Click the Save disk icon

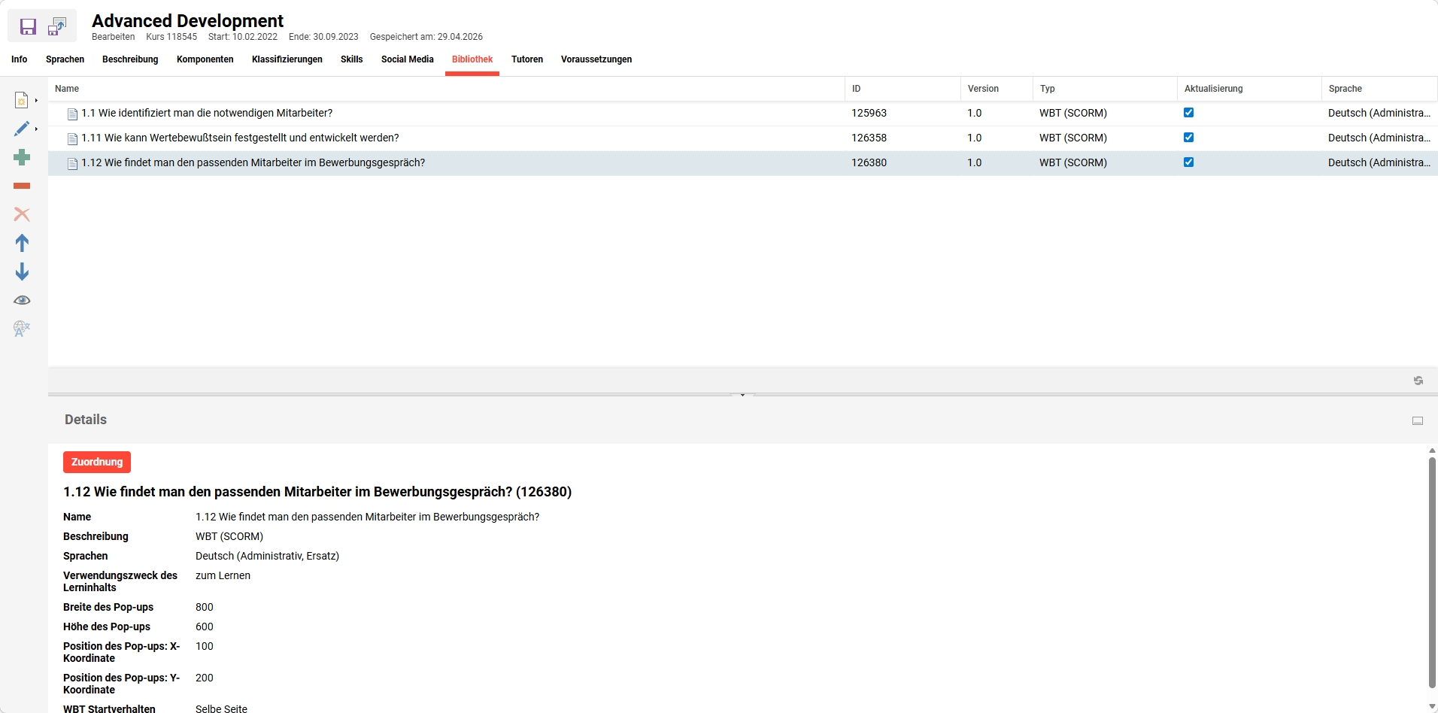click(28, 27)
